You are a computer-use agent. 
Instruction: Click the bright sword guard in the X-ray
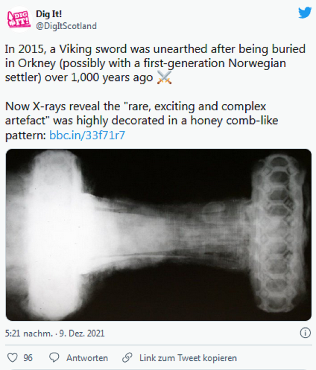(53, 234)
